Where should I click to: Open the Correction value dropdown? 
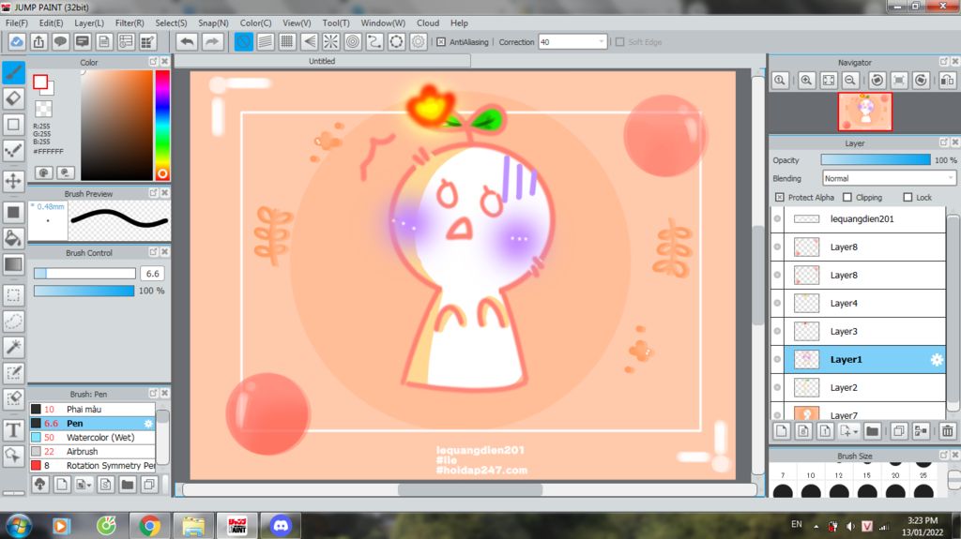coord(601,41)
